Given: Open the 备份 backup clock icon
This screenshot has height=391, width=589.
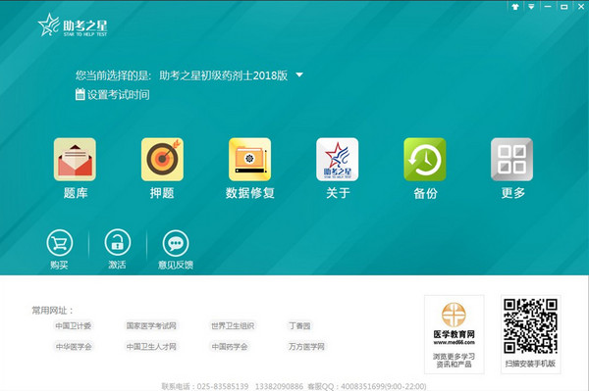Looking at the screenshot, I should (425, 160).
